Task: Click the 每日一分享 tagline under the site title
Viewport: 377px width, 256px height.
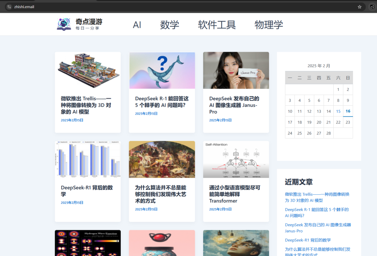Action: coord(88,28)
